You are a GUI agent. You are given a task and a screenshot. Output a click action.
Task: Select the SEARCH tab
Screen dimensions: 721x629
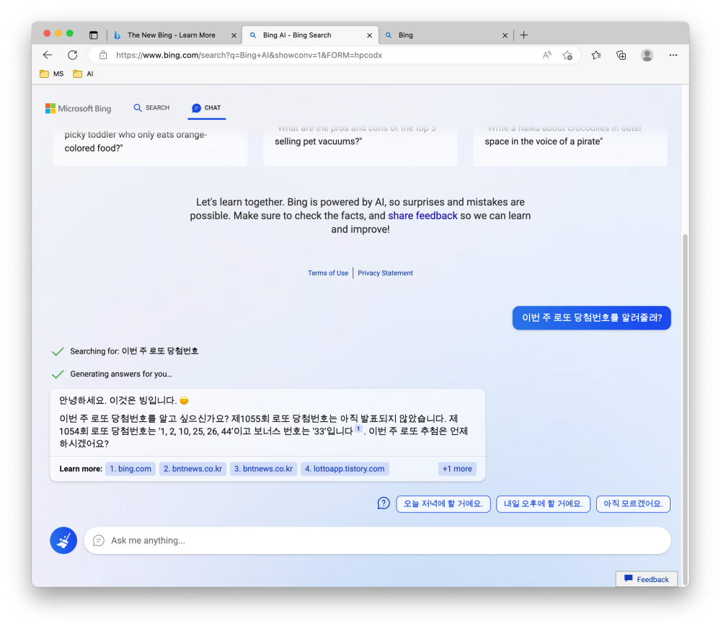151,107
